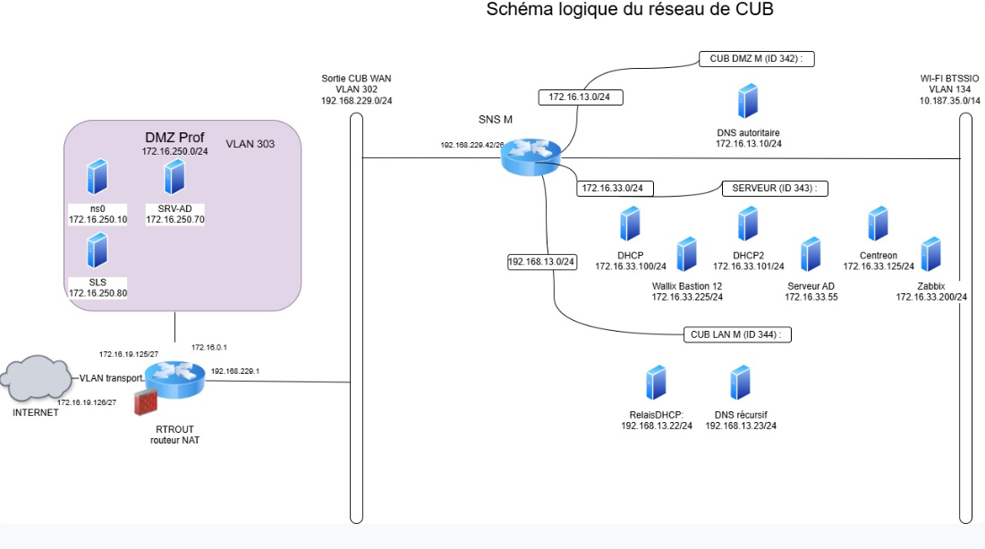The width and height of the screenshot is (985, 549).
Task: Click the WI-FI BTSSIO VLAN 134 label
Action: (x=950, y=89)
